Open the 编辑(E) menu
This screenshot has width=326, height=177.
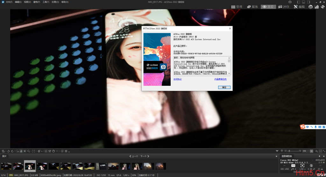18,2
